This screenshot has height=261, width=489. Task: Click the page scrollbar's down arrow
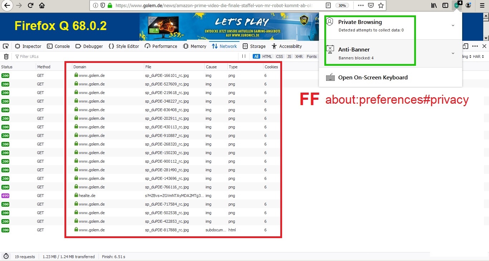point(486,38)
